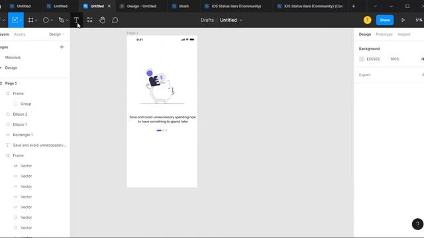Click the pagination dots on canvas
Screen dimensions: 424x238
(162, 130)
